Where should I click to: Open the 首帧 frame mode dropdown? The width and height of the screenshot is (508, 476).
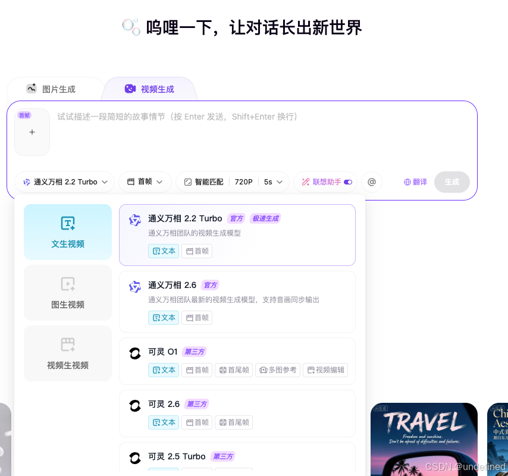pyautogui.click(x=145, y=182)
